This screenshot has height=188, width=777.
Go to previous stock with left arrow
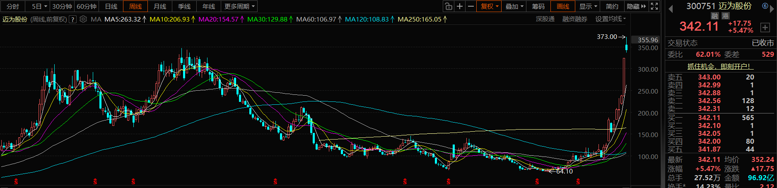(671, 8)
